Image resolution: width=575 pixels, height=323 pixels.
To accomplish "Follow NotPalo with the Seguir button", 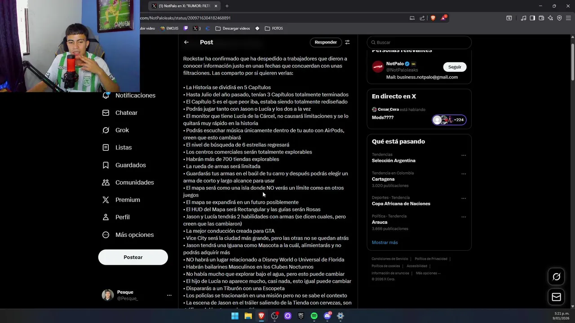I will (x=455, y=67).
